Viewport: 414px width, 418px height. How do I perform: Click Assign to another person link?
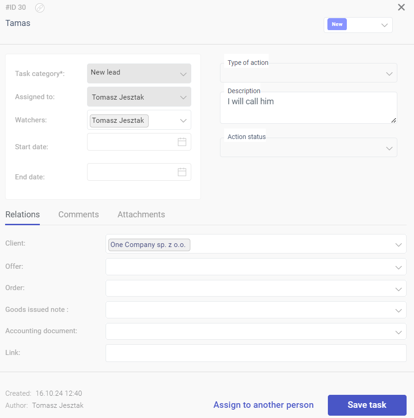pyautogui.click(x=263, y=405)
